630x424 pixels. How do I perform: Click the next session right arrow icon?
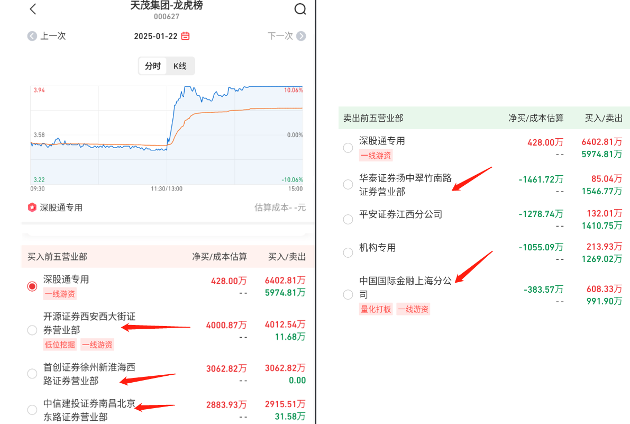[x=301, y=36]
